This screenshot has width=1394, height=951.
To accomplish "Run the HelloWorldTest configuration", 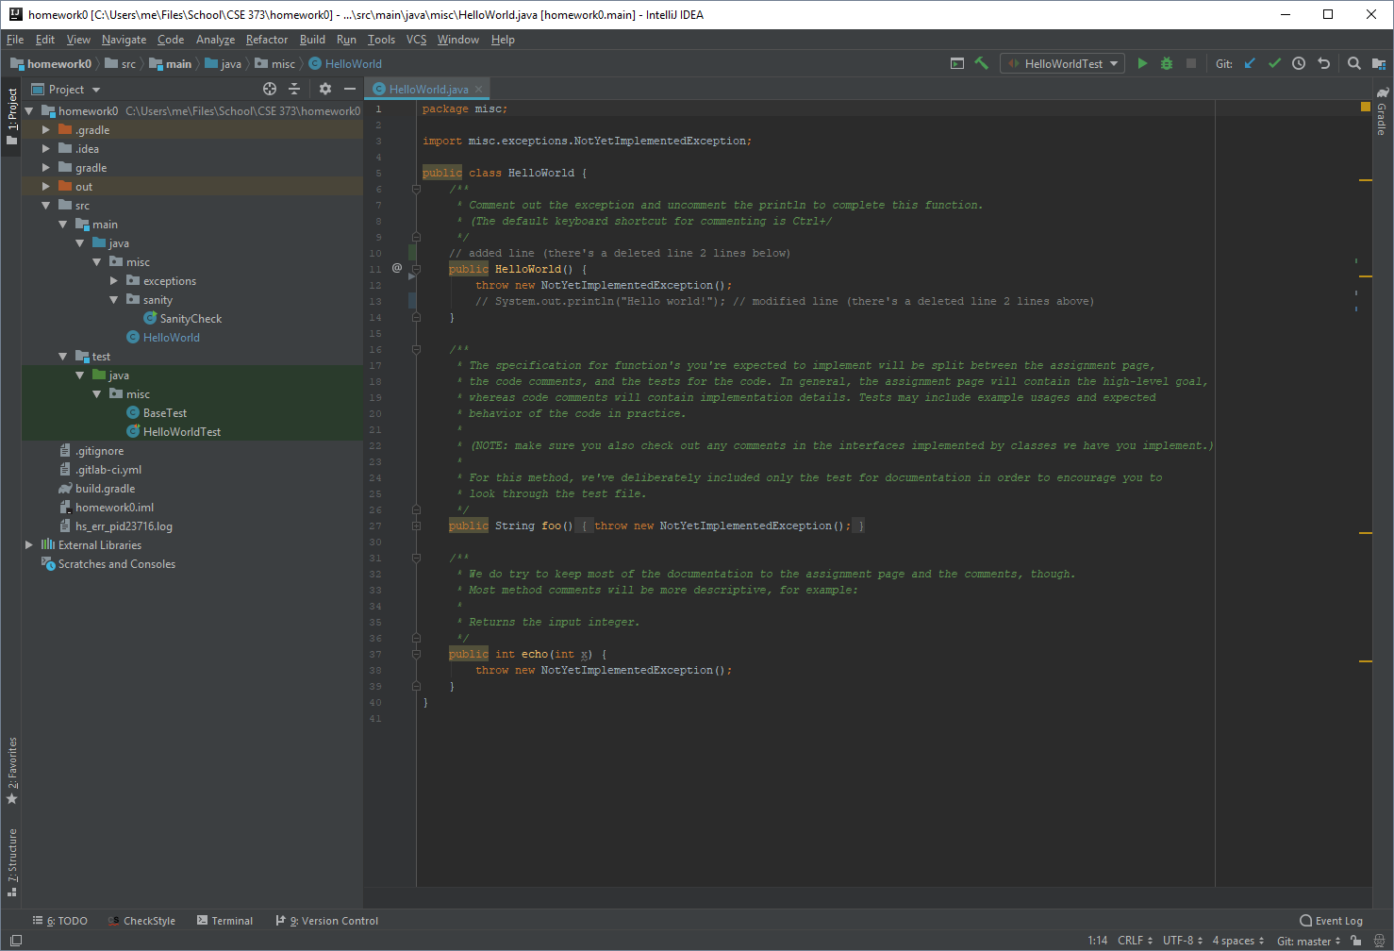I will (x=1142, y=63).
